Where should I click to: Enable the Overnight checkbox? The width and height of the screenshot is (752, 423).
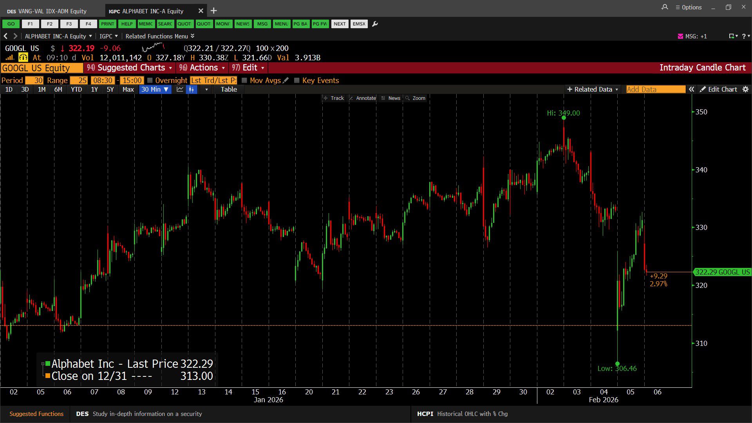click(x=150, y=80)
